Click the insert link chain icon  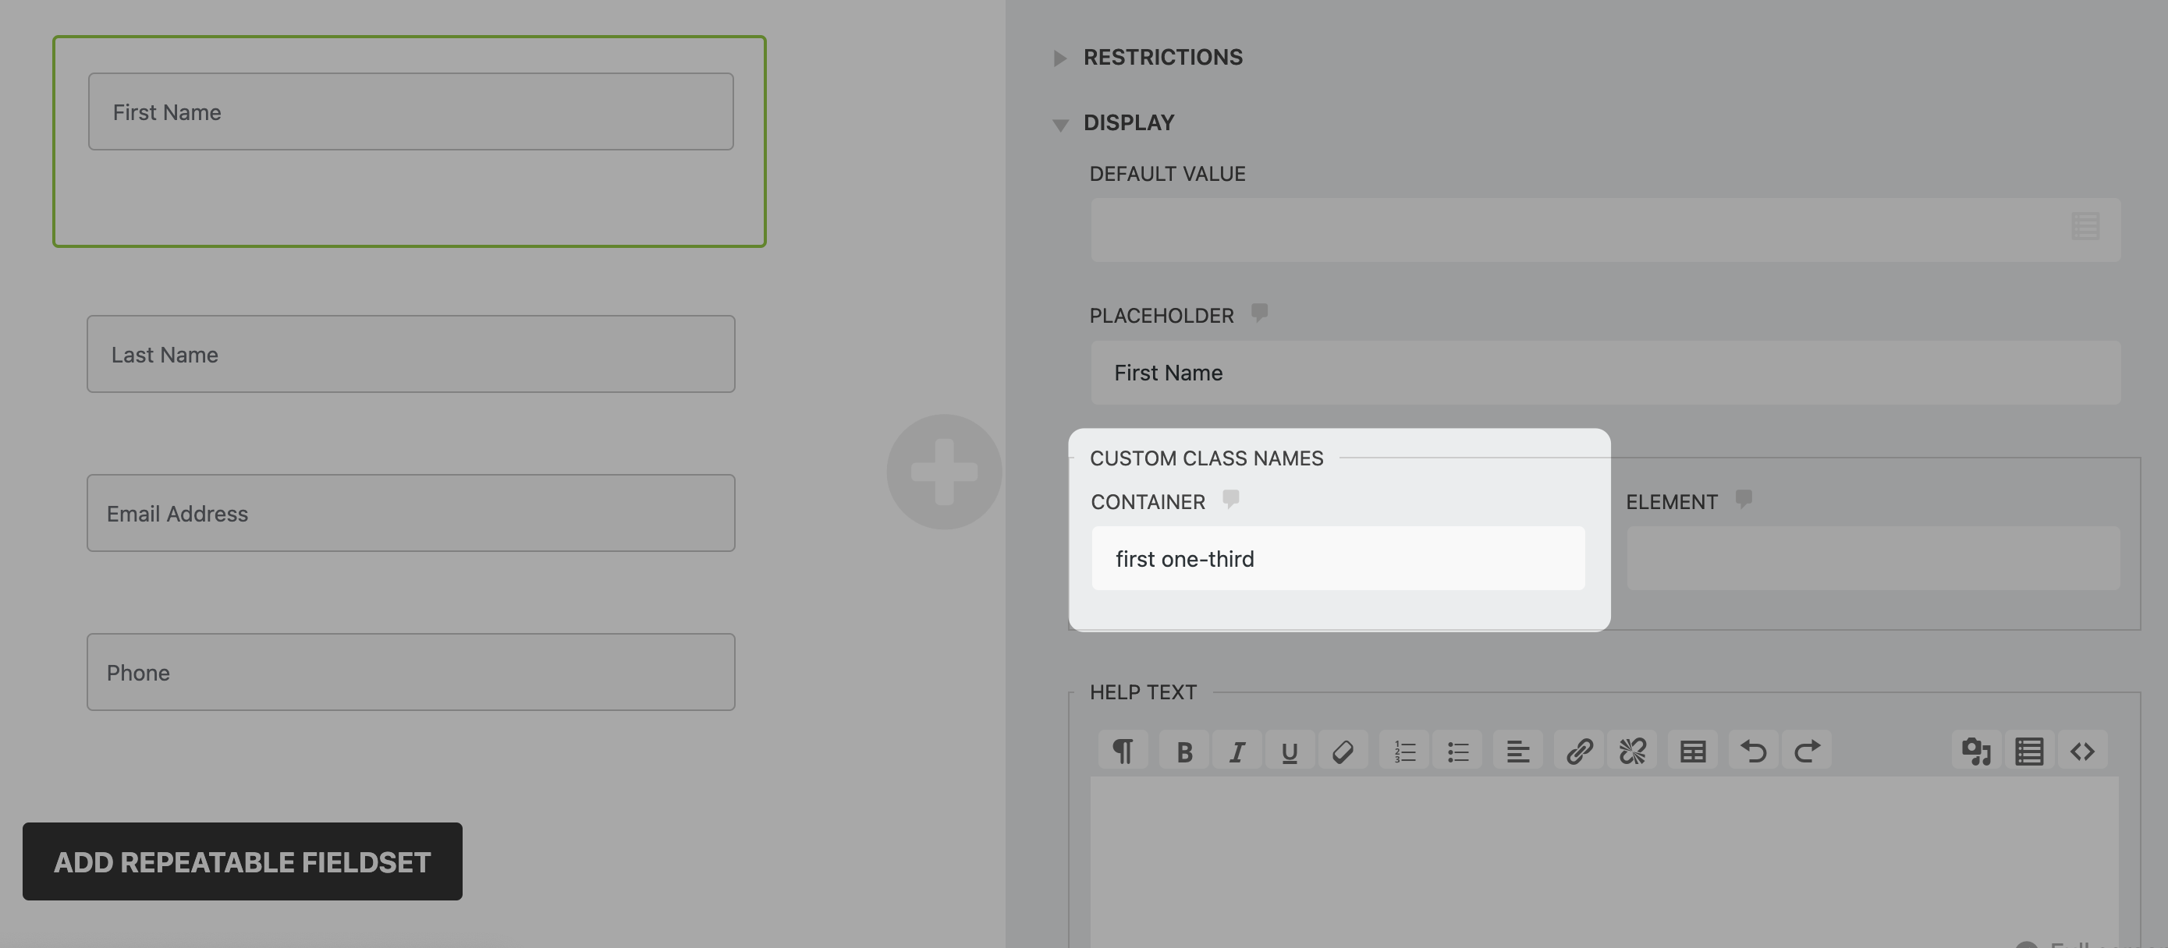click(1579, 750)
